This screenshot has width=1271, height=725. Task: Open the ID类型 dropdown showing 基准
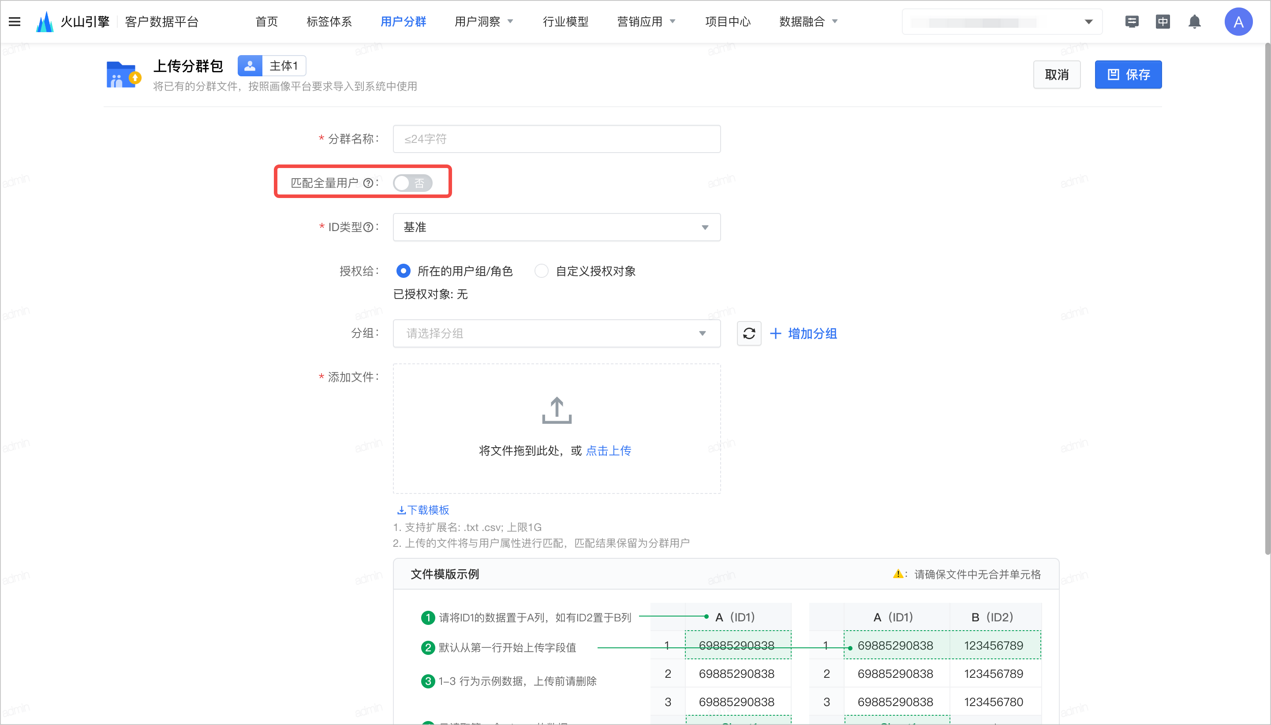[x=557, y=227]
